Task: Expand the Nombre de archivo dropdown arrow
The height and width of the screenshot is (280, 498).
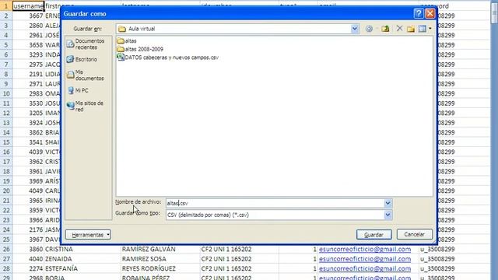Action: [x=388, y=204]
